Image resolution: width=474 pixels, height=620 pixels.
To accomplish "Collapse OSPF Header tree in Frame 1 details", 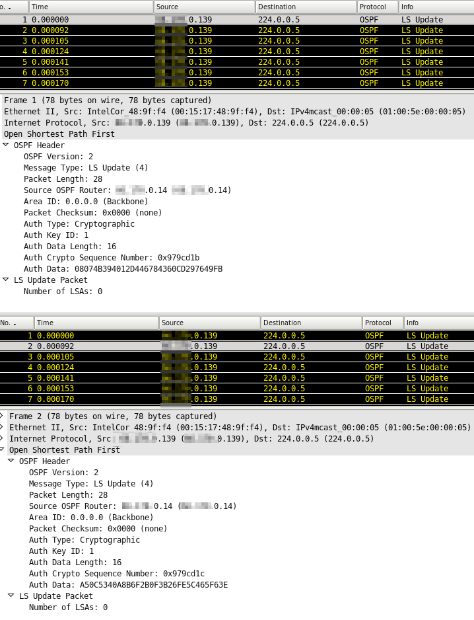I will click(6, 145).
